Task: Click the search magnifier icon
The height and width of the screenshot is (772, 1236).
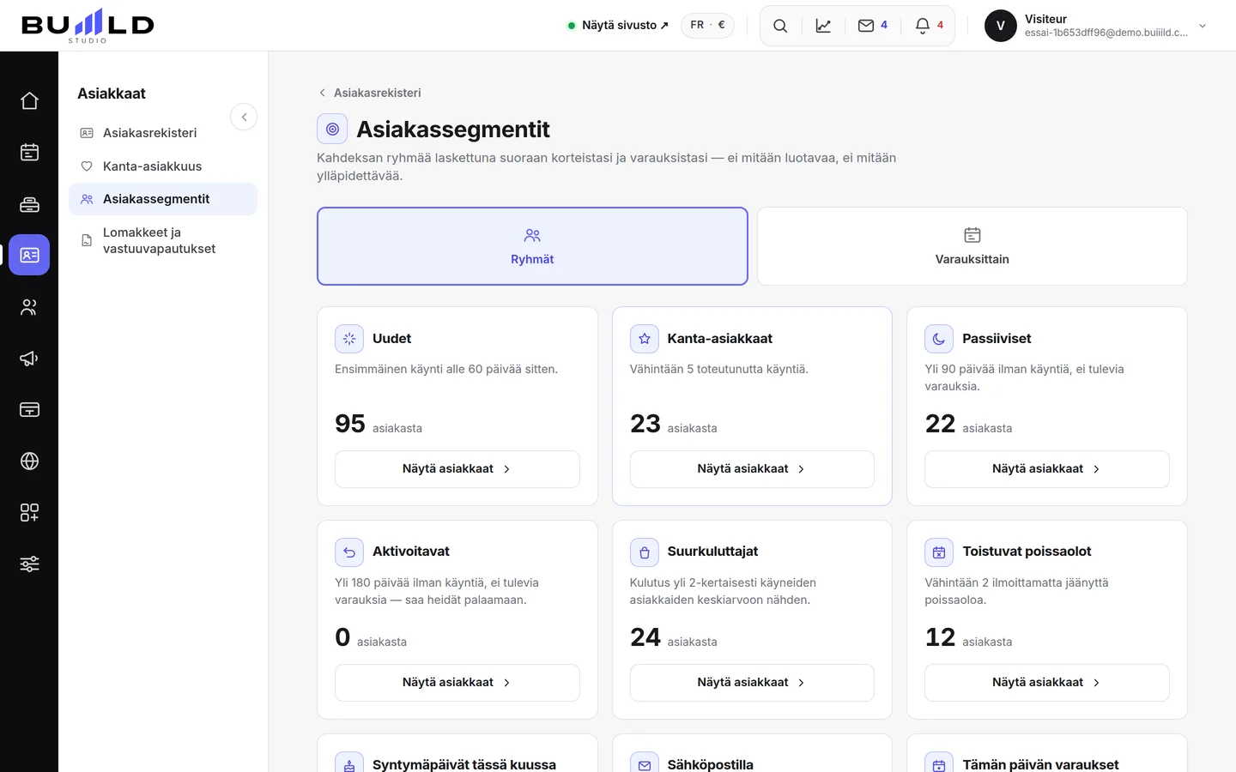Action: (x=780, y=26)
